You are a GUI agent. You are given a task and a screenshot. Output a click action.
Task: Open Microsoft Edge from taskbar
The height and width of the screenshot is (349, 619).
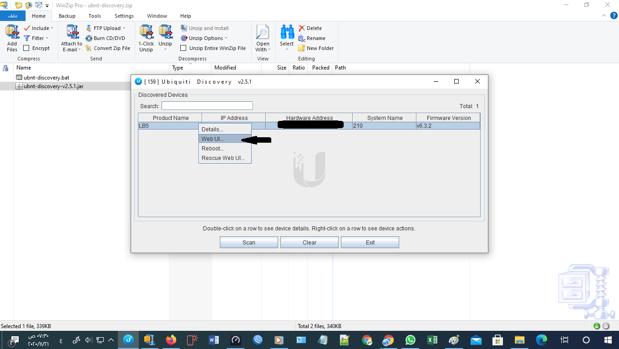542,339
